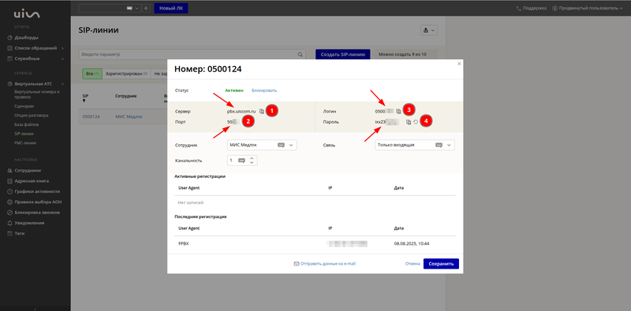Open the Связь dropdown Только входящая
The height and width of the screenshot is (311, 631).
(415, 145)
